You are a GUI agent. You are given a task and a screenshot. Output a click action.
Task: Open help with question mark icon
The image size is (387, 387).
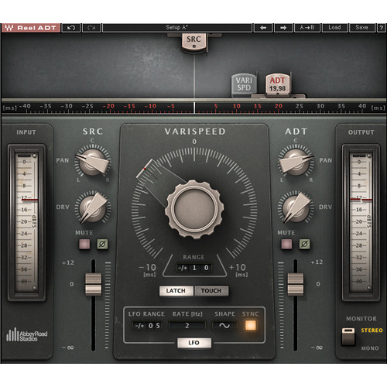tap(382, 28)
